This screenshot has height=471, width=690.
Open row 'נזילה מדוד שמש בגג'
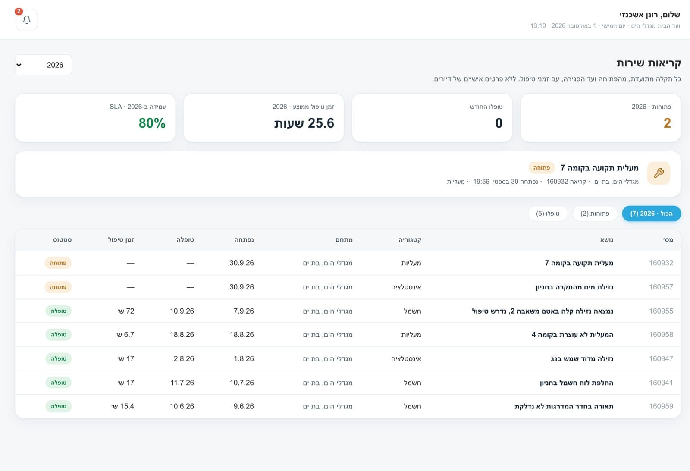click(x=348, y=358)
